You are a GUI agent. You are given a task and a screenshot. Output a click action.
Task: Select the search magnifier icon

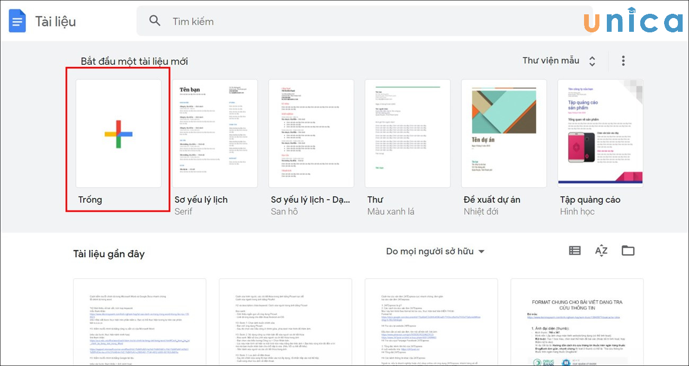click(154, 20)
